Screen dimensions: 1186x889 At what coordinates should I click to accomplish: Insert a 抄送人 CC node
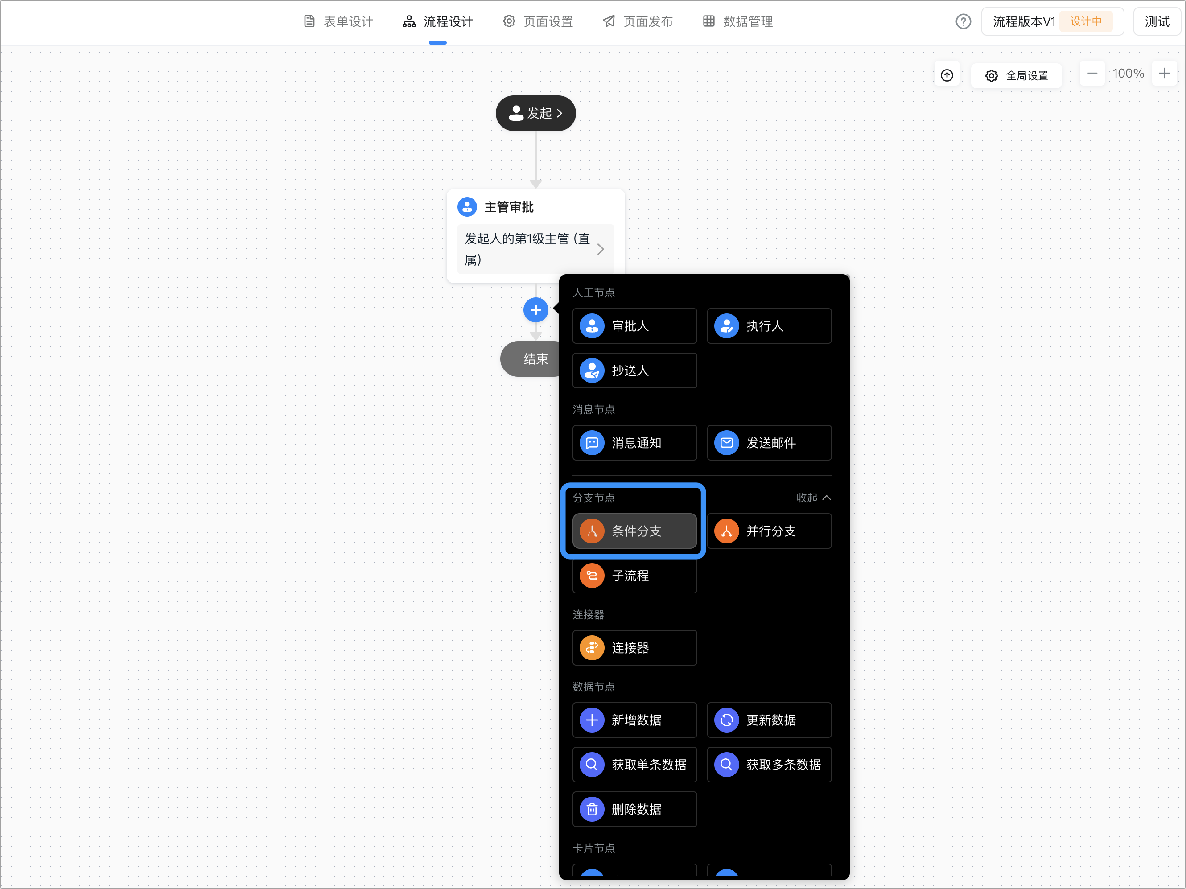tap(634, 370)
